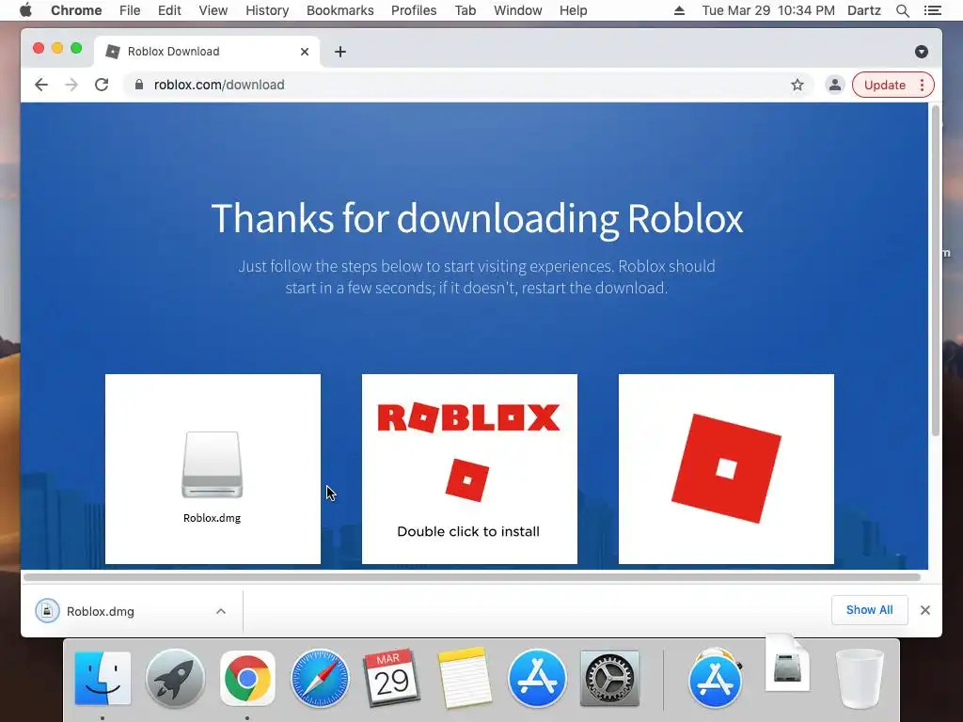This screenshot has width=963, height=722.
Task: Click the vertical page scrollbar
Action: [936, 270]
